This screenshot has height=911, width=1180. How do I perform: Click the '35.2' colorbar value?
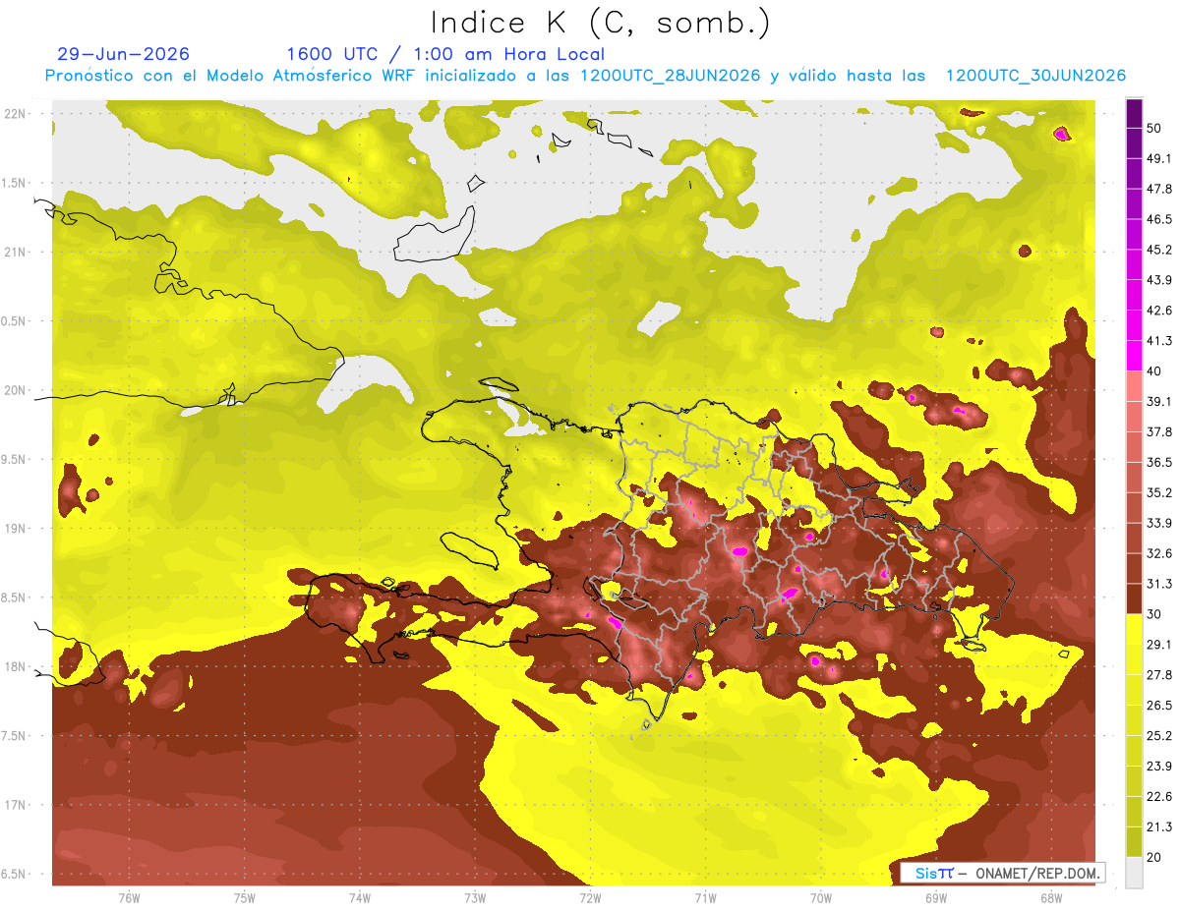[x=1159, y=492]
